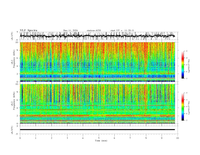Click the ch.1 spectrogram color bar
Screen dimensions: 200x155
pyautogui.click(x=183, y=65)
